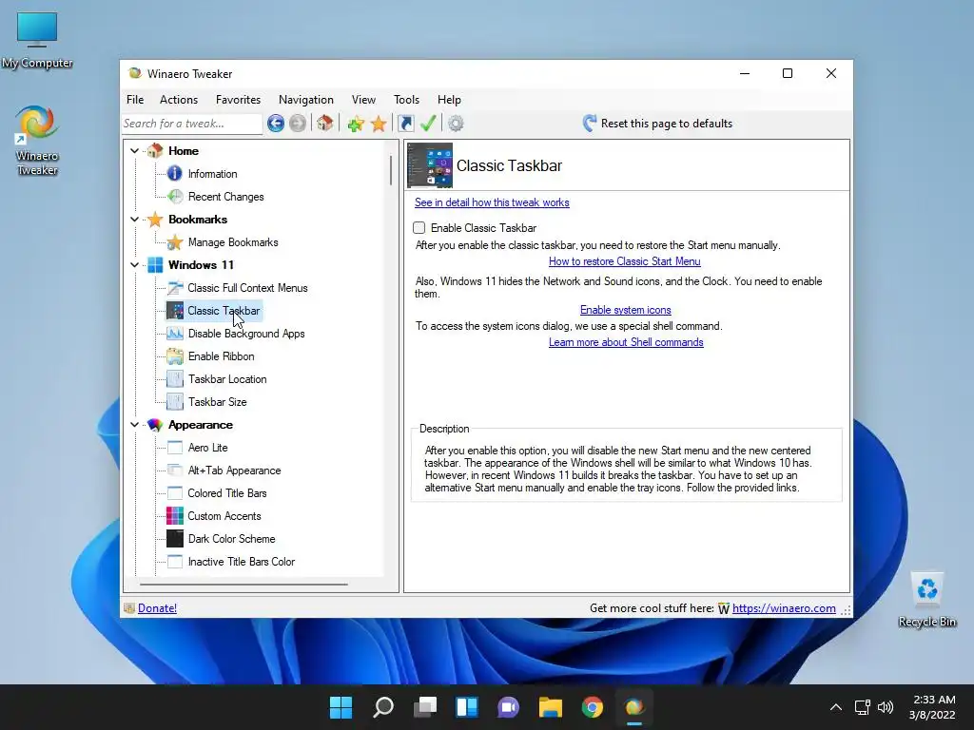The image size is (974, 730).
Task: Open Task View on the taskbar
Action: point(425,707)
